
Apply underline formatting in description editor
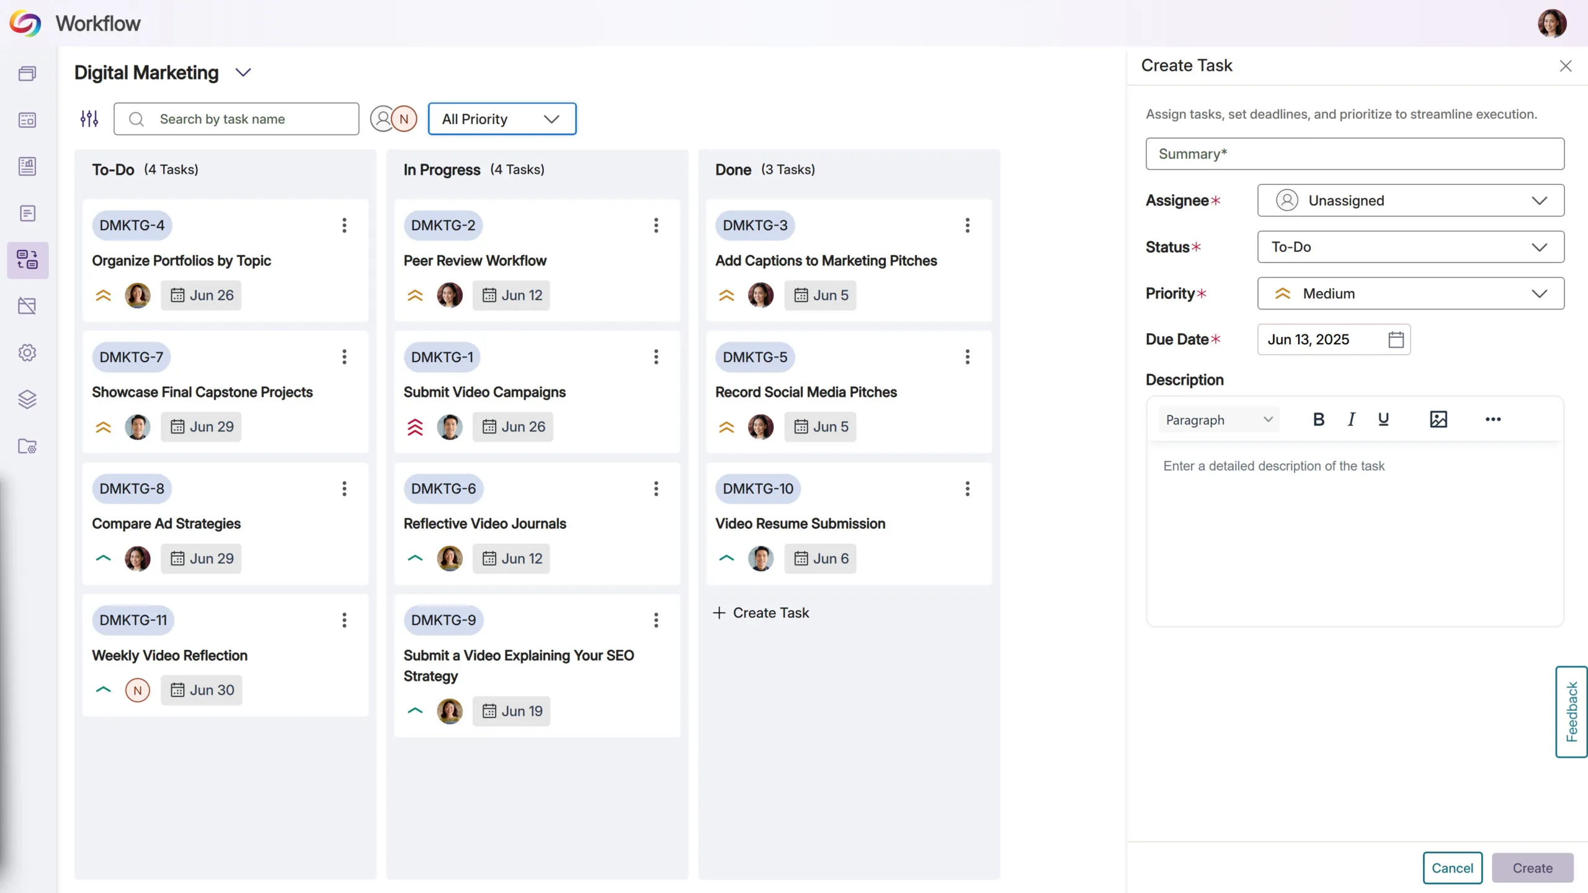coord(1383,420)
